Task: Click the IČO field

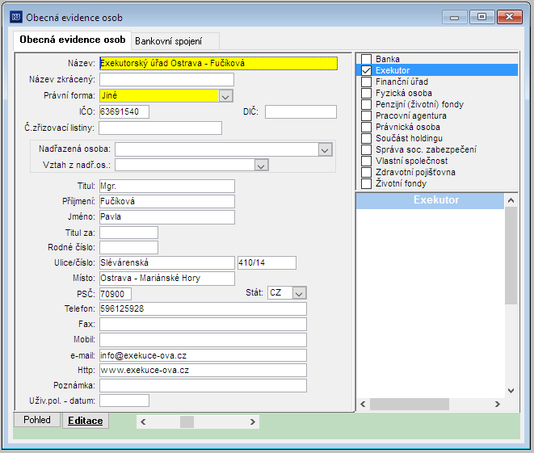Action: [124, 111]
